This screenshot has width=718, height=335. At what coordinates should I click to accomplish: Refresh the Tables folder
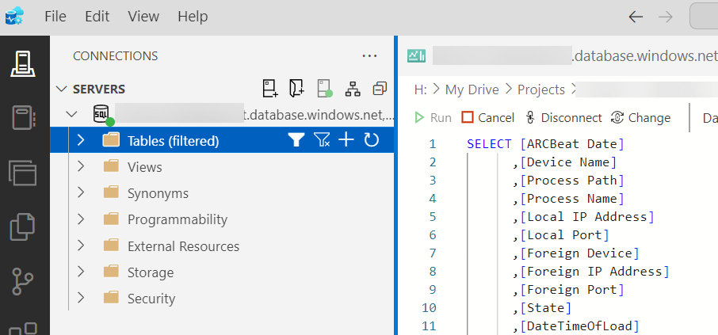click(371, 140)
